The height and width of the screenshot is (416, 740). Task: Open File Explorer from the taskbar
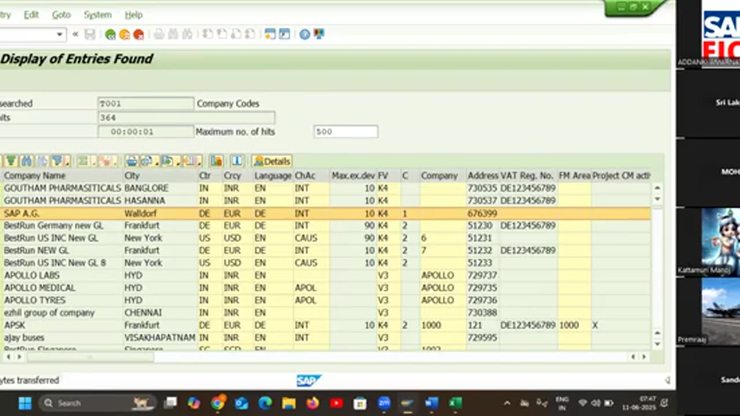coord(289,403)
